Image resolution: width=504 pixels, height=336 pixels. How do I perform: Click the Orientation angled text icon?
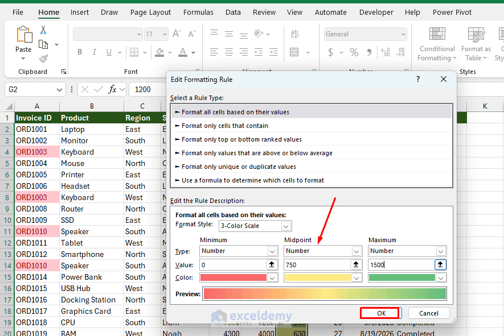coord(259,34)
